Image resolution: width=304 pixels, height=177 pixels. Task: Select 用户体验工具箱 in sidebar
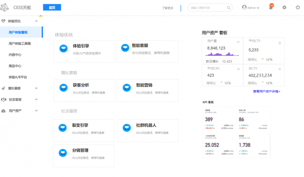pyautogui.click(x=20, y=43)
